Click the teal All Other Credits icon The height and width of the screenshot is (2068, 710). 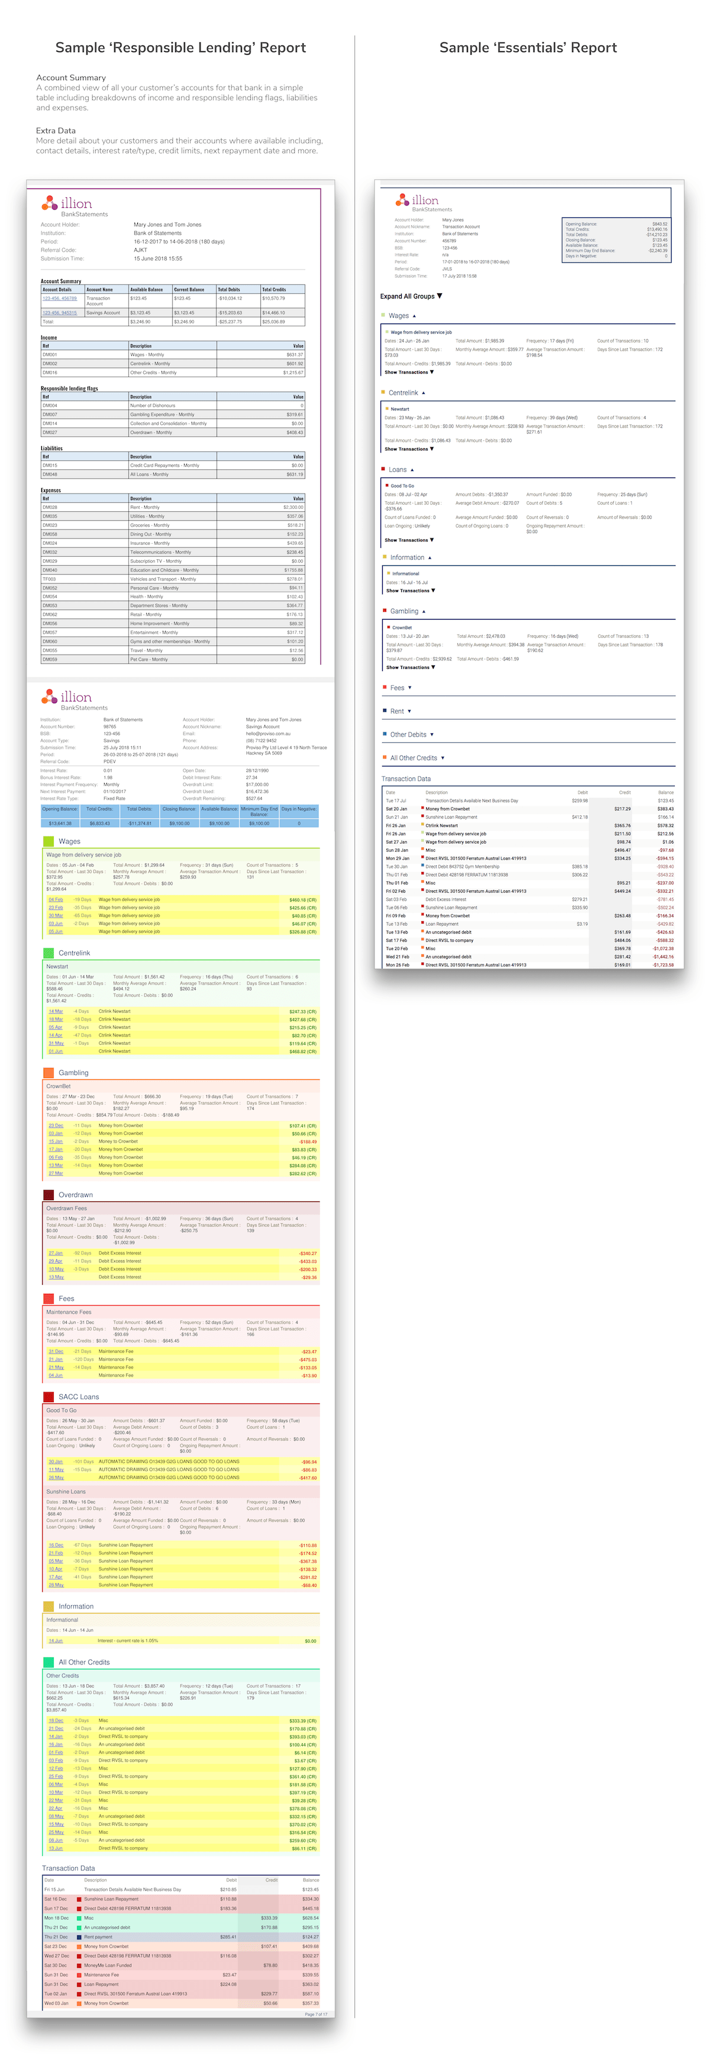pos(49,1662)
